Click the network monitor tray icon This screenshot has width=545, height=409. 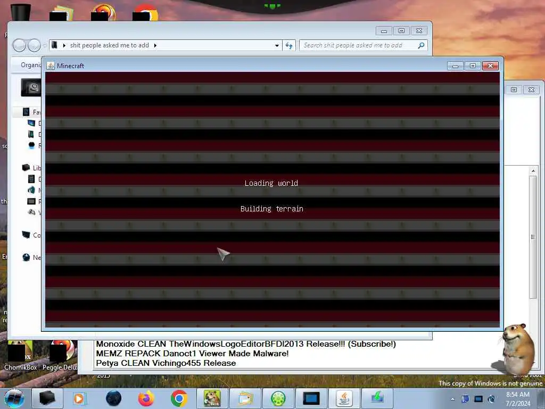tap(478, 399)
